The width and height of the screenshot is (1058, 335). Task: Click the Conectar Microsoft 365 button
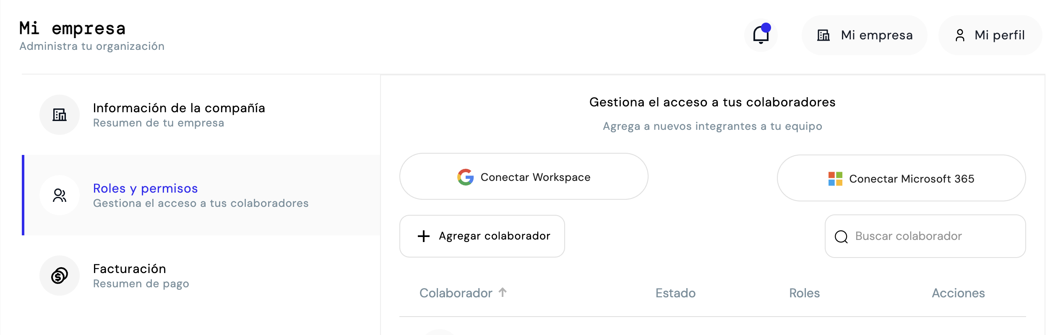[901, 178]
